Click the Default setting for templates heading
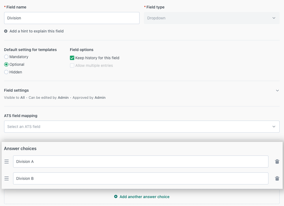284x206 pixels. (x=30, y=50)
